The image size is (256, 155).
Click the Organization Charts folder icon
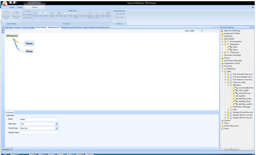222,63
